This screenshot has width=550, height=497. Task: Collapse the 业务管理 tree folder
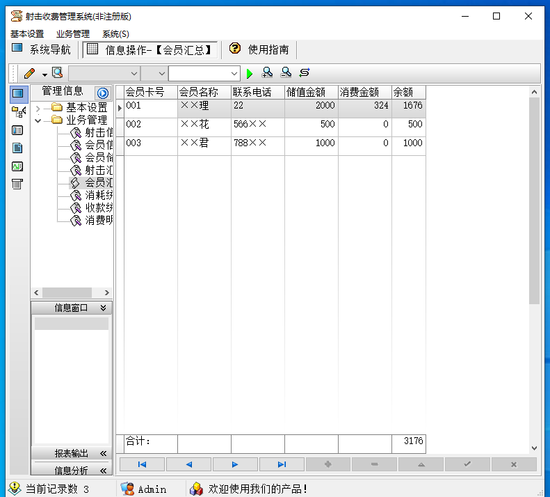pyautogui.click(x=38, y=121)
